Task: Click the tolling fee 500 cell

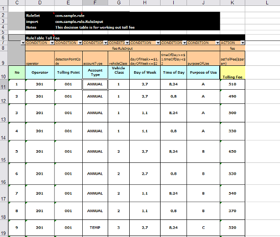Action: 233,113
